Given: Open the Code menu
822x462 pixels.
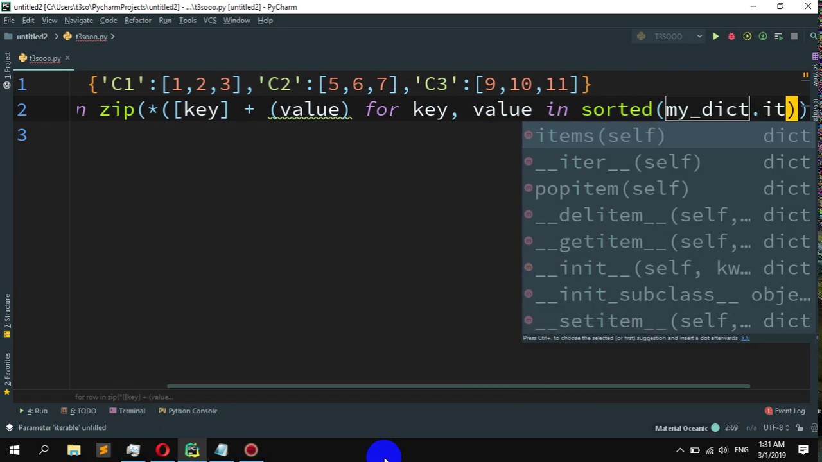Looking at the screenshot, I should 108,21.
